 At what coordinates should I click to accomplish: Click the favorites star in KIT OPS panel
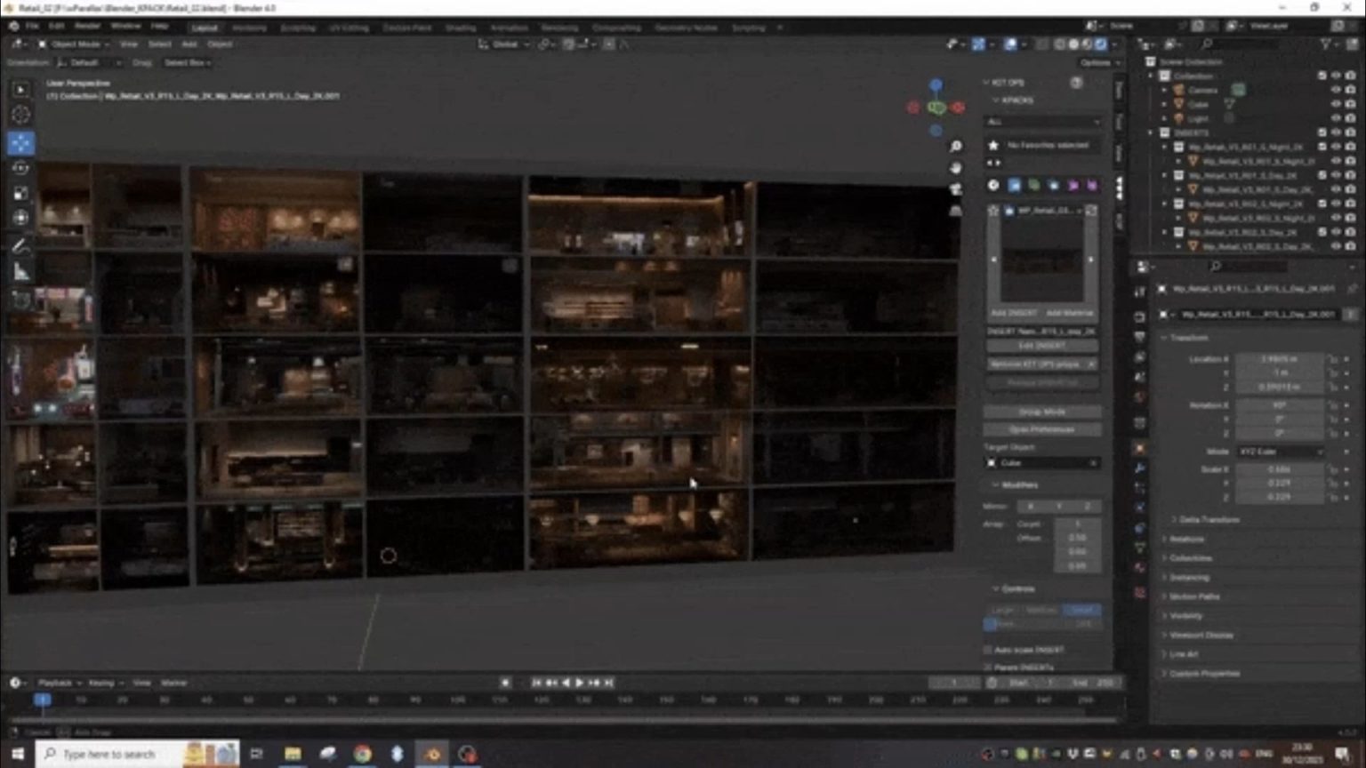pos(993,145)
